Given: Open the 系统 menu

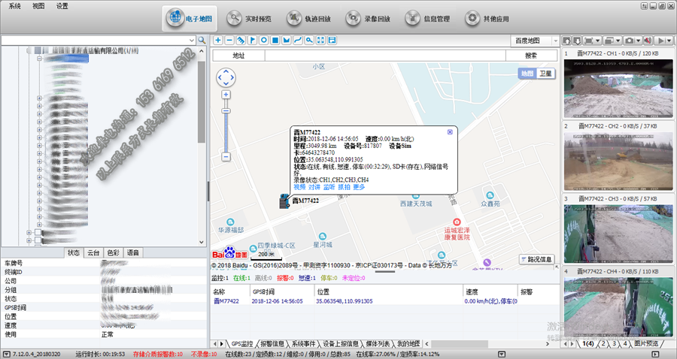Looking at the screenshot, I should (15, 5).
